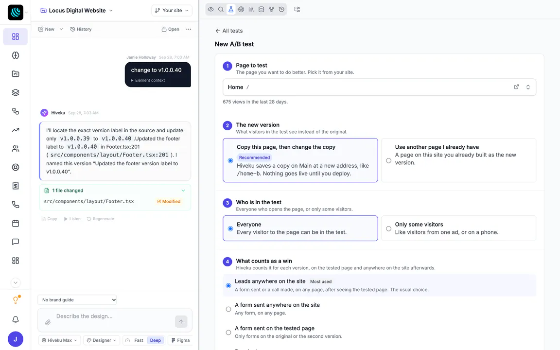Select the flask A/B tests icon
The height and width of the screenshot is (350, 560).
[x=231, y=10]
